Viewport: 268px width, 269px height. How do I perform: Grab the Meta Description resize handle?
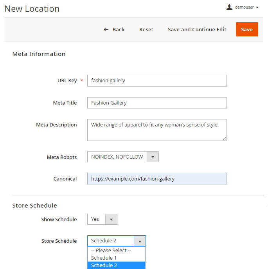tap(225, 138)
